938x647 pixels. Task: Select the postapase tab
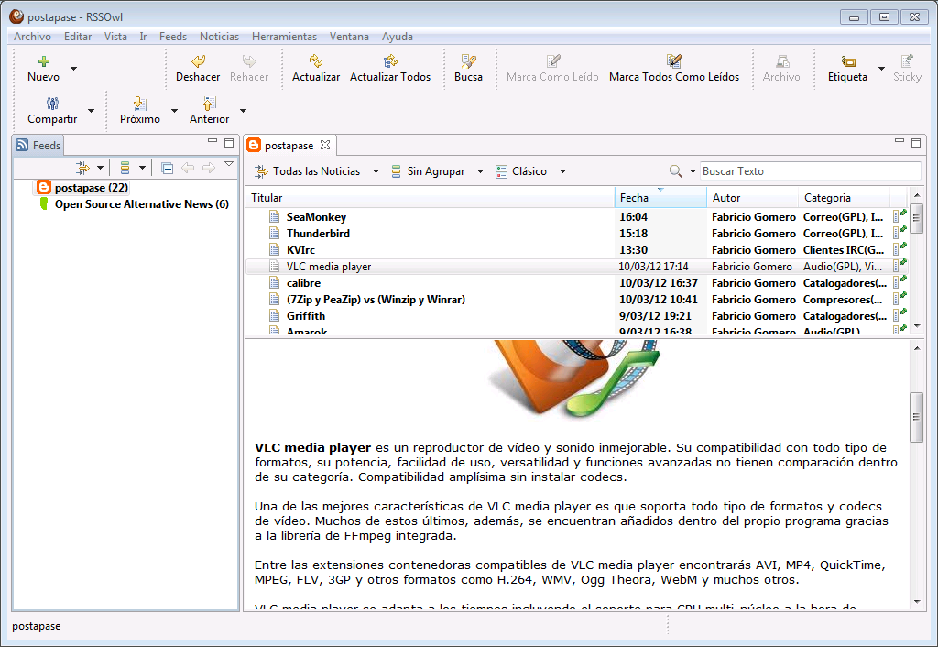(289, 146)
